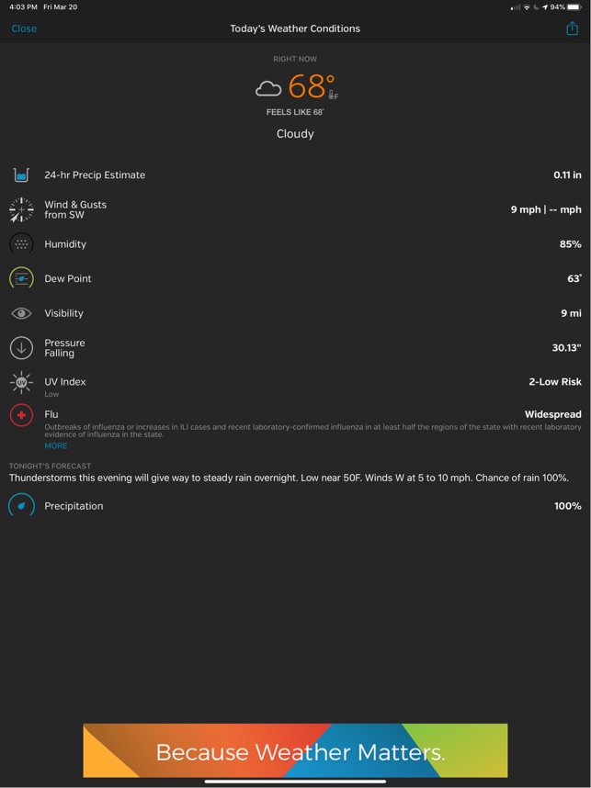This screenshot has width=591, height=788.
Task: Toggle the Fahrenheit thermometer unit icon
Action: pyautogui.click(x=334, y=95)
